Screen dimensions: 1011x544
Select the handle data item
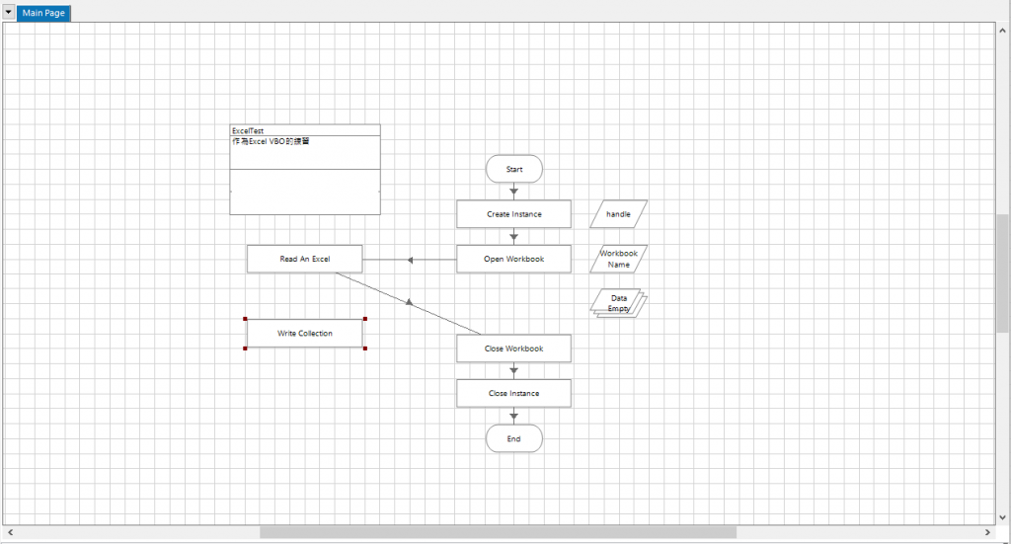[x=618, y=214]
